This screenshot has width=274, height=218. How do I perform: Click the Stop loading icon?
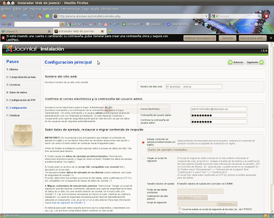(32, 17)
